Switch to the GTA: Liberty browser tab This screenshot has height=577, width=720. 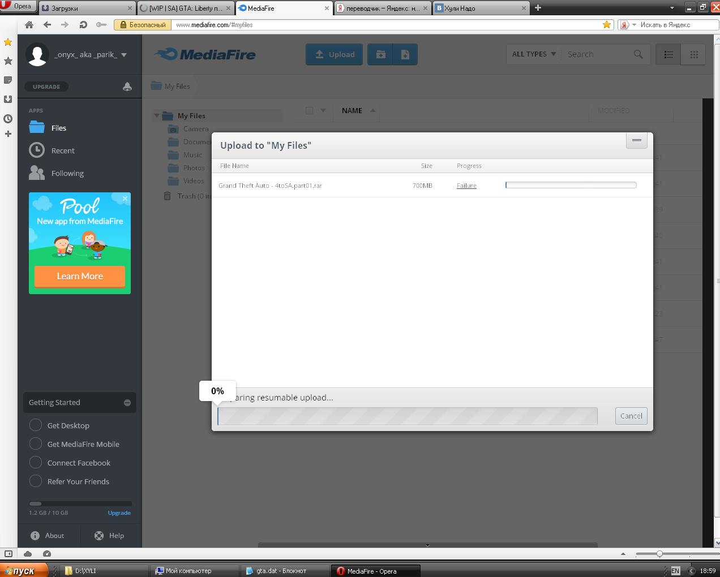click(x=186, y=8)
